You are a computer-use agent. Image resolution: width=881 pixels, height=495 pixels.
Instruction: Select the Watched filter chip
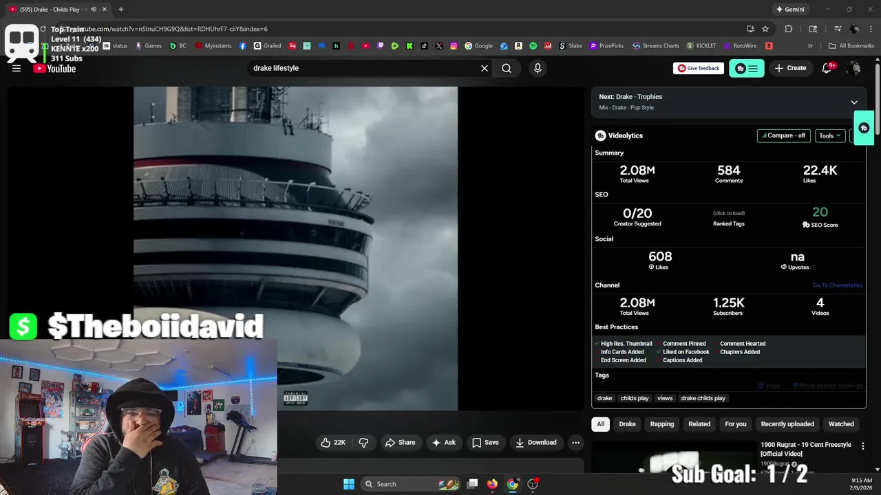(x=841, y=424)
